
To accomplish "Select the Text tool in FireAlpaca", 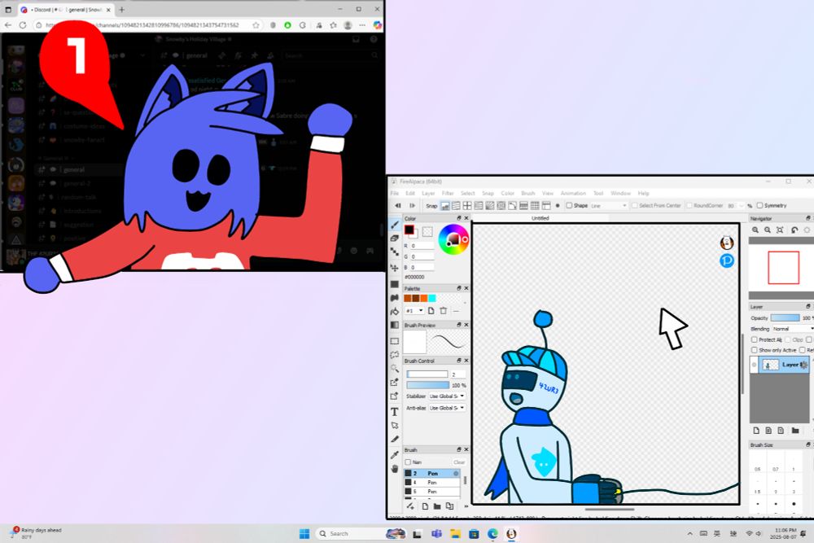I will 395,412.
